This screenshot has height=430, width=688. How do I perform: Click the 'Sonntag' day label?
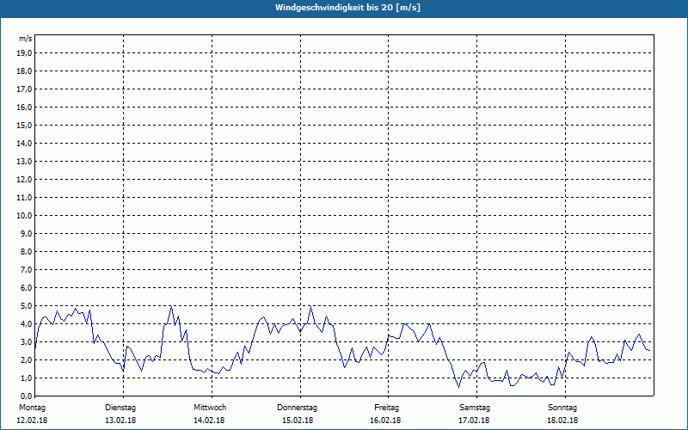pyautogui.click(x=562, y=408)
